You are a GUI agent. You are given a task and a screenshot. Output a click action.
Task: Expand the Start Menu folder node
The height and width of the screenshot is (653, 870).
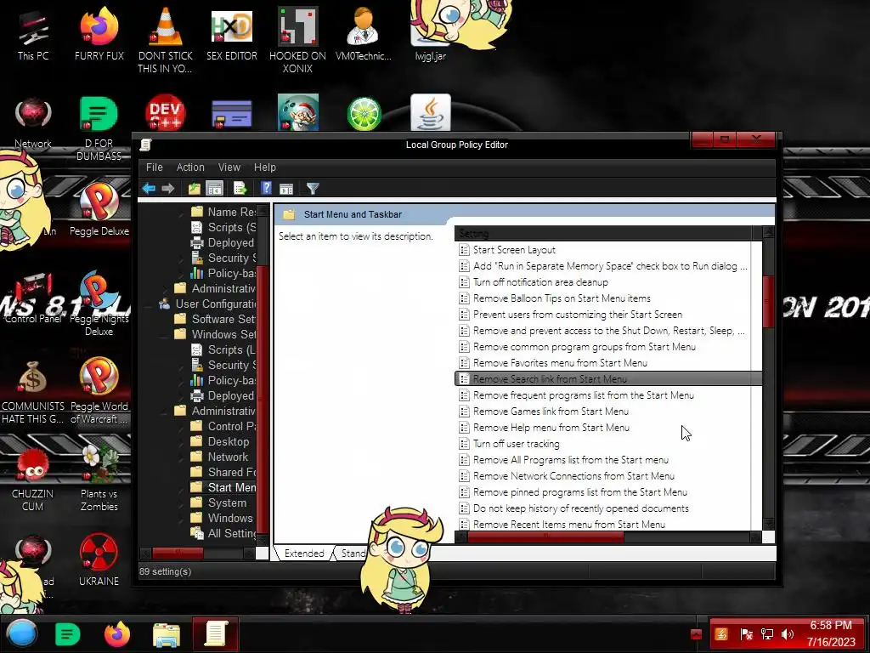coord(181,487)
